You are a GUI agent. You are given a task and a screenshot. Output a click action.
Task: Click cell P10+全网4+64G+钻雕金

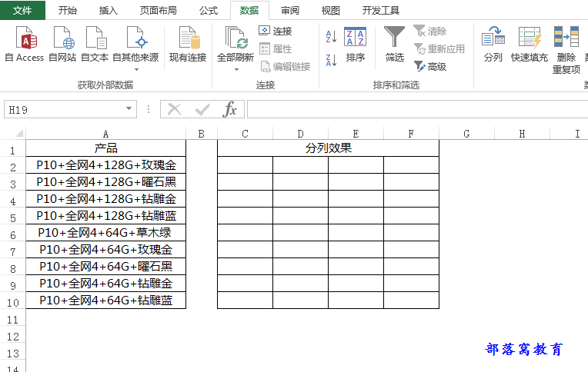(105, 283)
